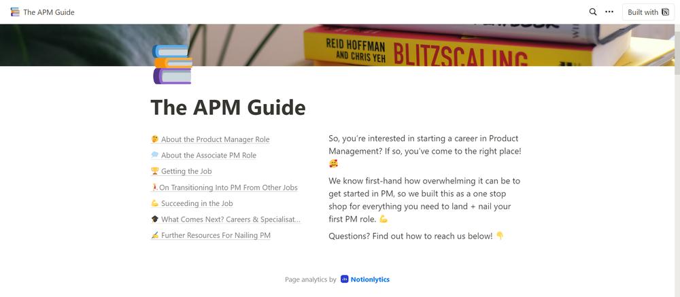Click the Notionlytics logo icon
The image size is (680, 297).
pos(344,279)
